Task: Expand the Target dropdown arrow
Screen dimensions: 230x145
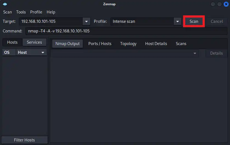Action: click(x=86, y=21)
